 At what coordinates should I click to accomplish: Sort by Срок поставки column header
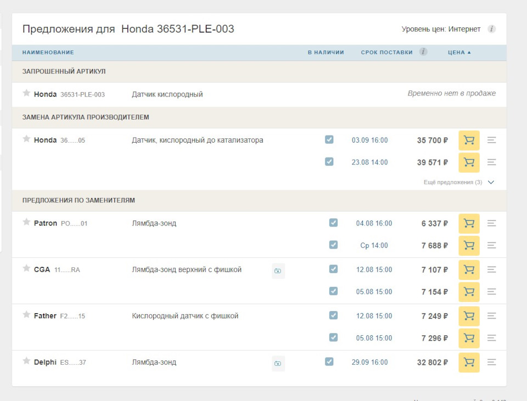tap(386, 53)
